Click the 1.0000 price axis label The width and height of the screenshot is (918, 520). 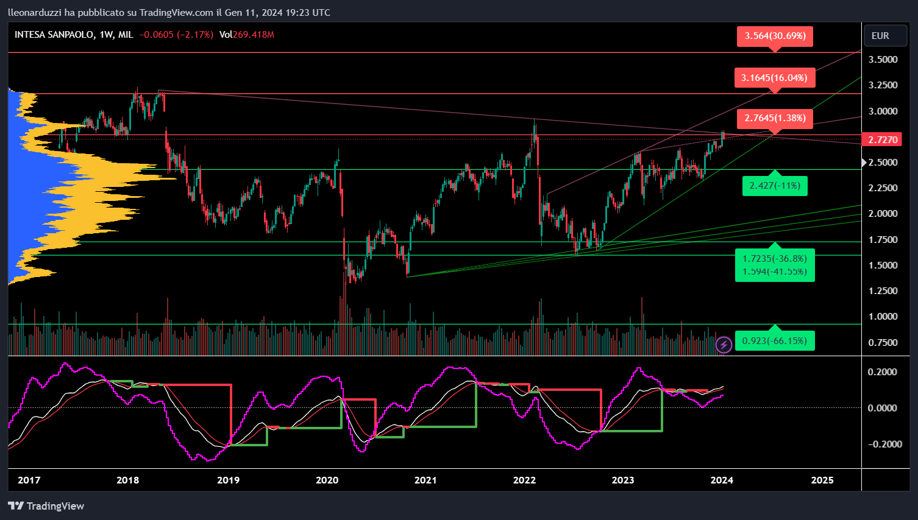[883, 317]
